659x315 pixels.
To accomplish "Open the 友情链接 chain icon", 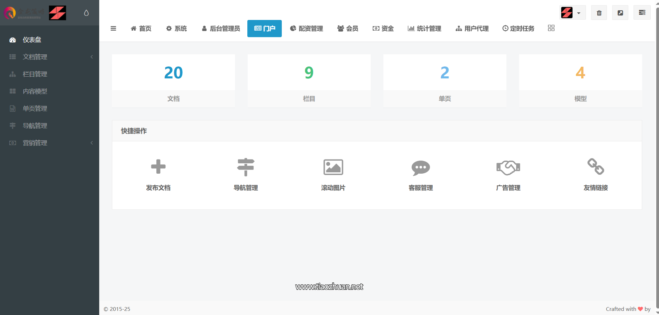I will coord(596,167).
